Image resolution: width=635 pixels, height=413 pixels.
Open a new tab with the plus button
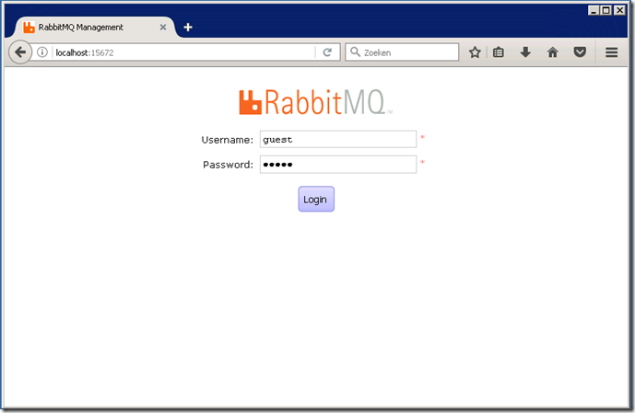[187, 27]
